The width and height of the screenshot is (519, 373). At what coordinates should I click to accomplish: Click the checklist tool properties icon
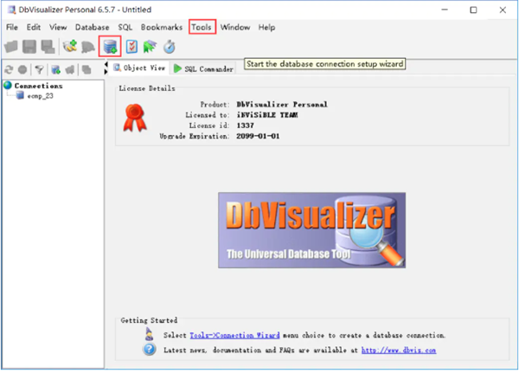pyautogui.click(x=132, y=47)
